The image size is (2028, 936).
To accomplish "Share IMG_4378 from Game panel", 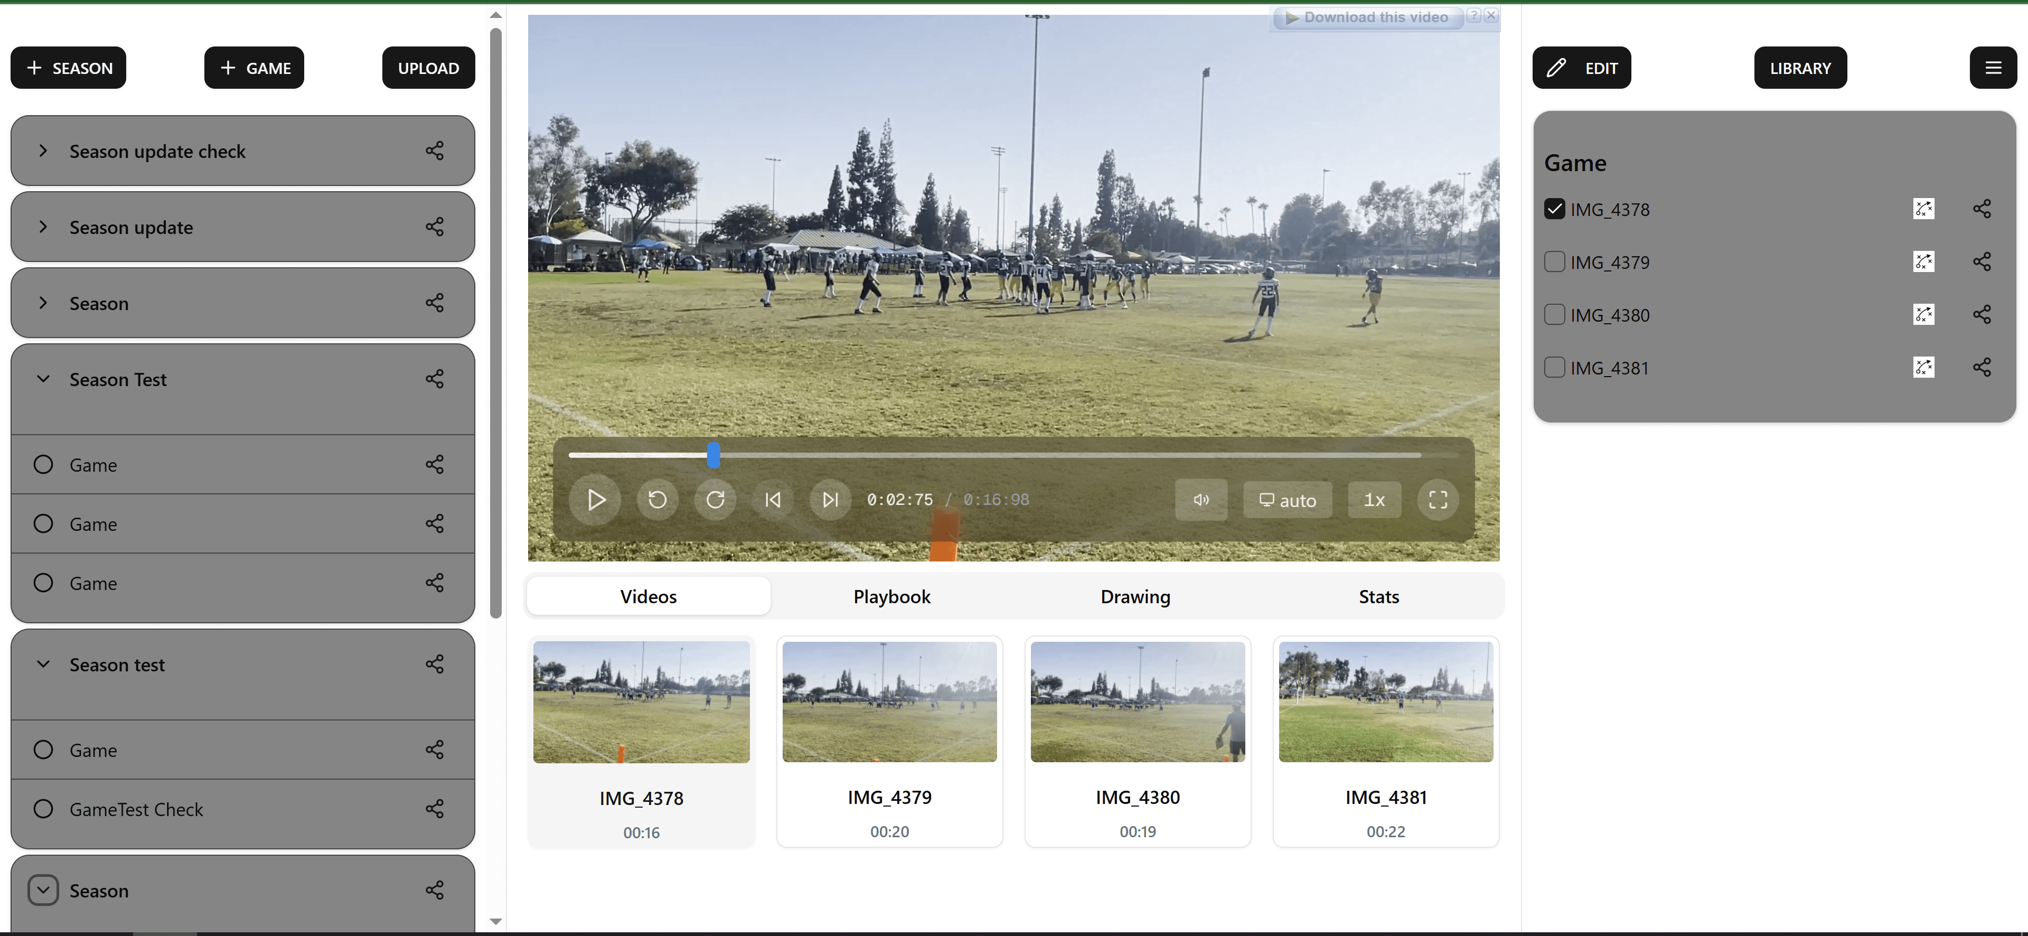I will 1982,209.
